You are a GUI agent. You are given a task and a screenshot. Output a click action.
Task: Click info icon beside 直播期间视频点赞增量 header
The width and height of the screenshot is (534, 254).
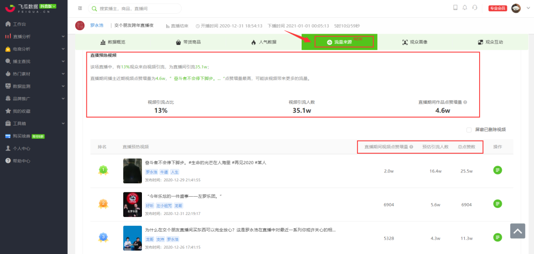411,147
